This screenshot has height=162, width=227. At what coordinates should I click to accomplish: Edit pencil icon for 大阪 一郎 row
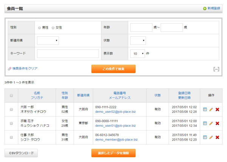coord(211,109)
